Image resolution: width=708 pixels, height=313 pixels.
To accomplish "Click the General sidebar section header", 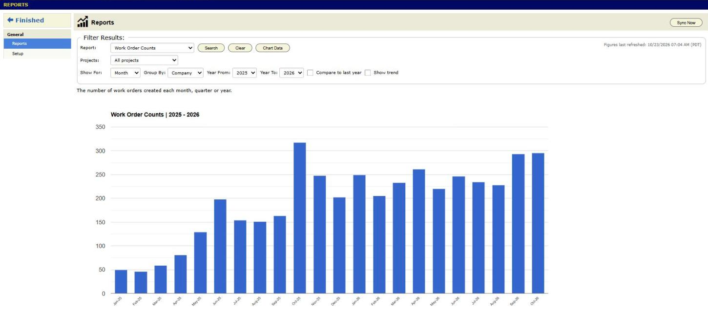I will pyautogui.click(x=37, y=35).
